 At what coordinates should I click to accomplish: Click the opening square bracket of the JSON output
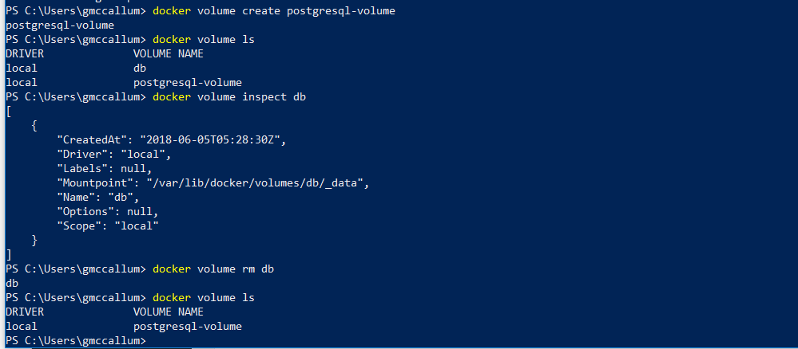(9, 112)
